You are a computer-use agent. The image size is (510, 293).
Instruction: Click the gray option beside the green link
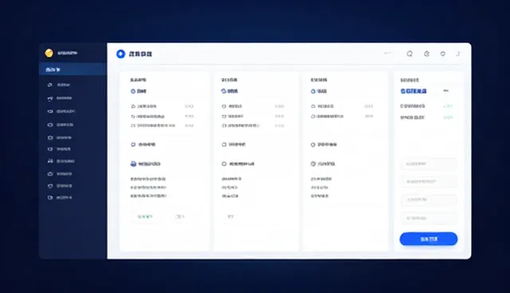pos(180,217)
